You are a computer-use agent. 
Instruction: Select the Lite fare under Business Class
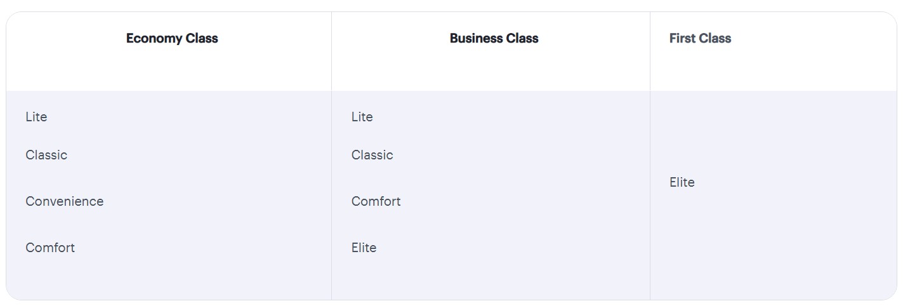[362, 117]
